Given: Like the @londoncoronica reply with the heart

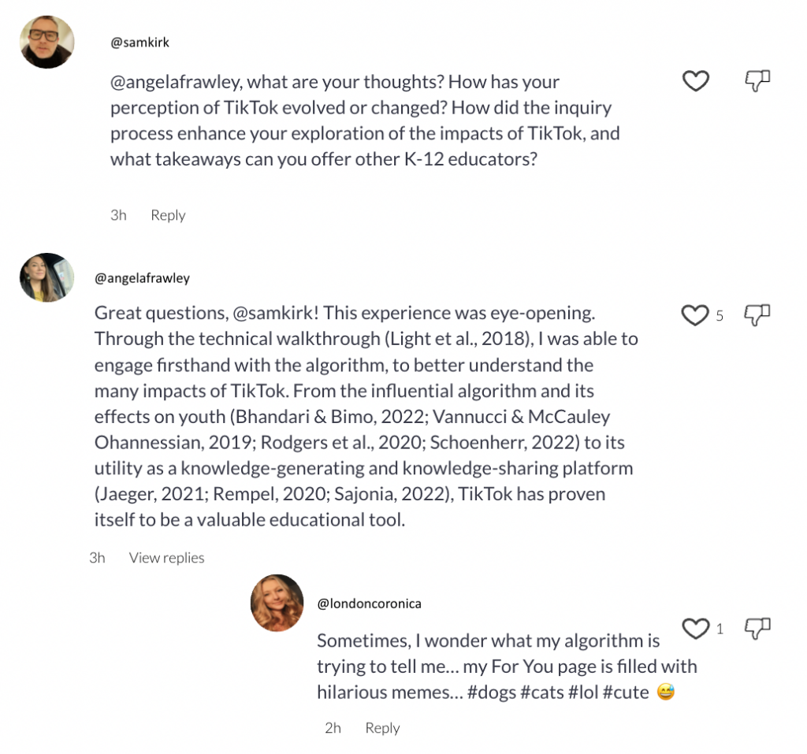Looking at the screenshot, I should (x=695, y=628).
